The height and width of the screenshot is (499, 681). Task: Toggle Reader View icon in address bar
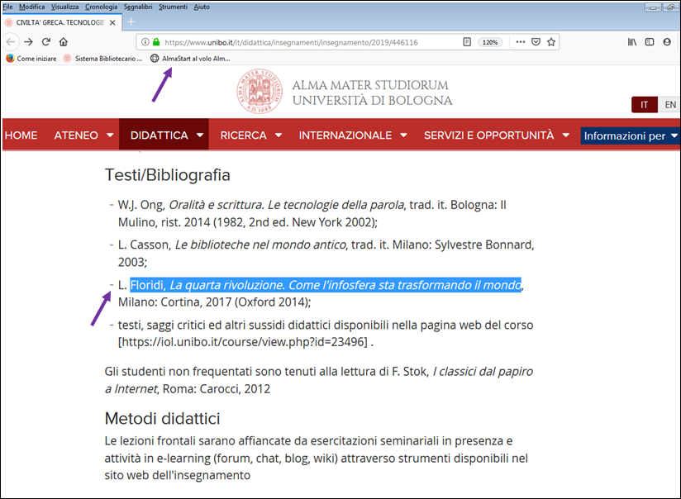467,41
